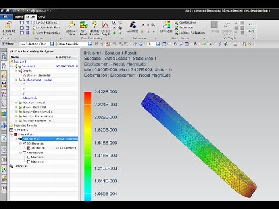
Task: Open the Menu dropdown button
Action: coord(9,44)
